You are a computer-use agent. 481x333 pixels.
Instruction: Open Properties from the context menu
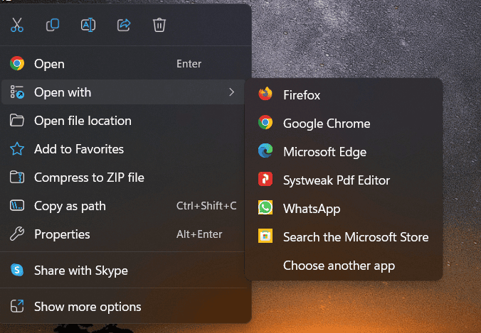click(62, 234)
